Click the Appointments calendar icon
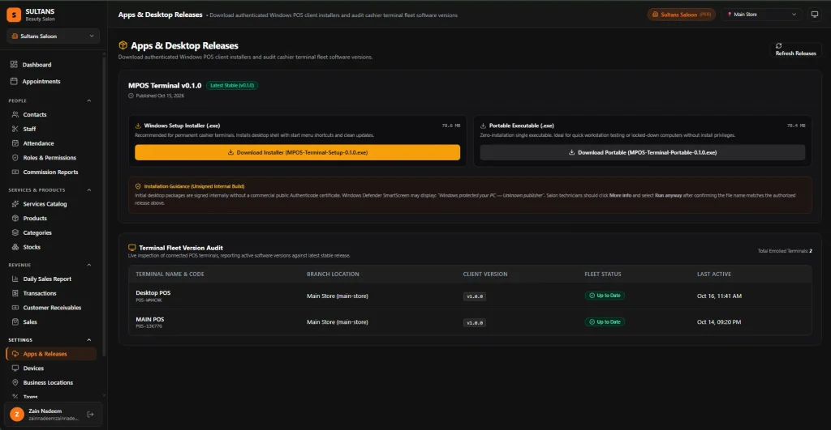The width and height of the screenshot is (831, 430). [14, 82]
